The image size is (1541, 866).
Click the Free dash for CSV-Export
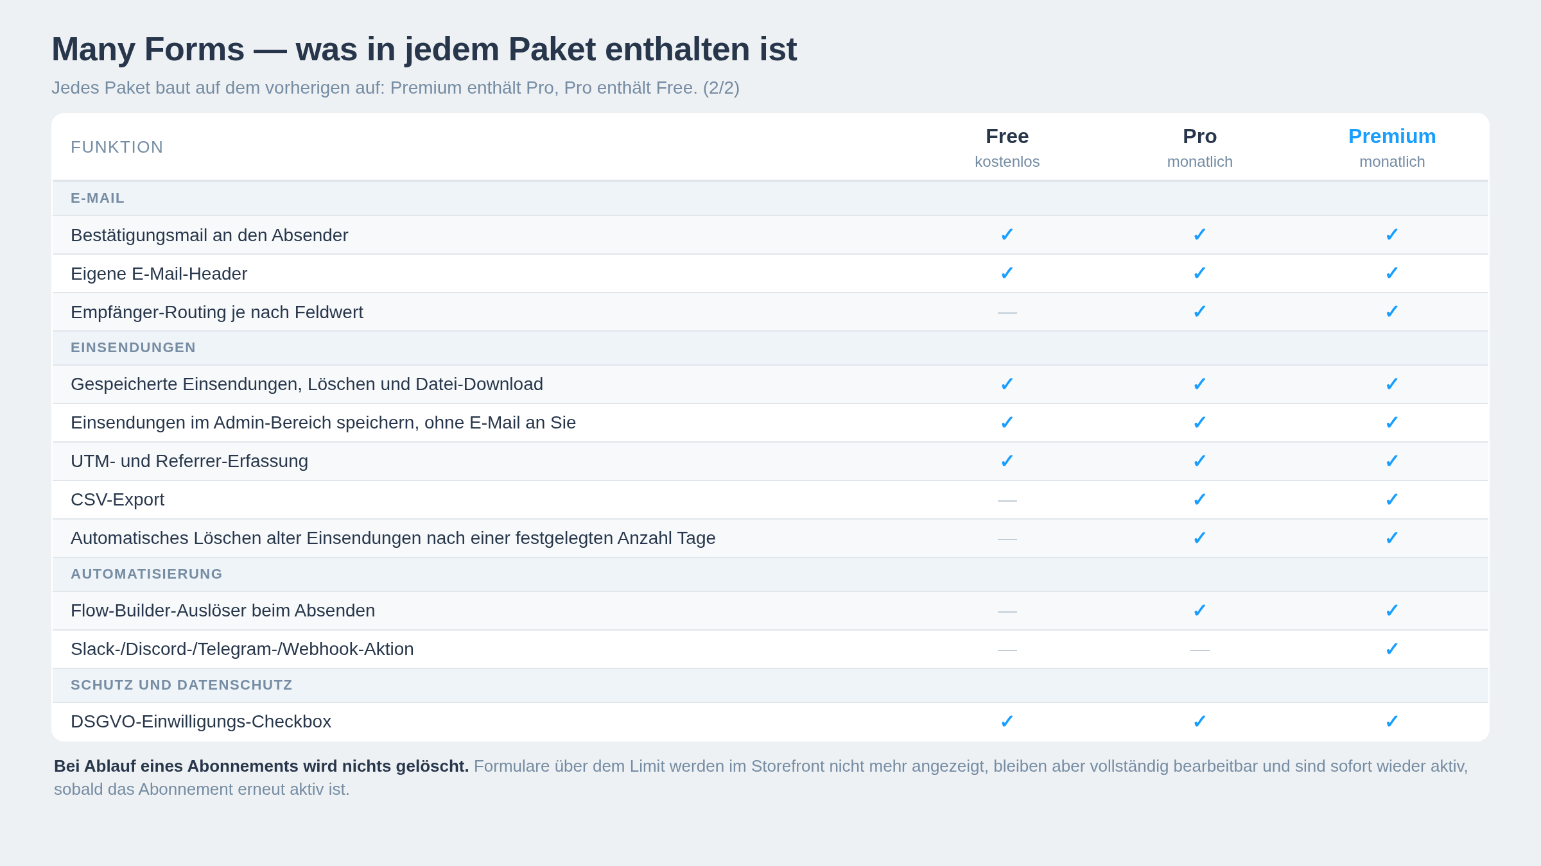pos(1007,500)
